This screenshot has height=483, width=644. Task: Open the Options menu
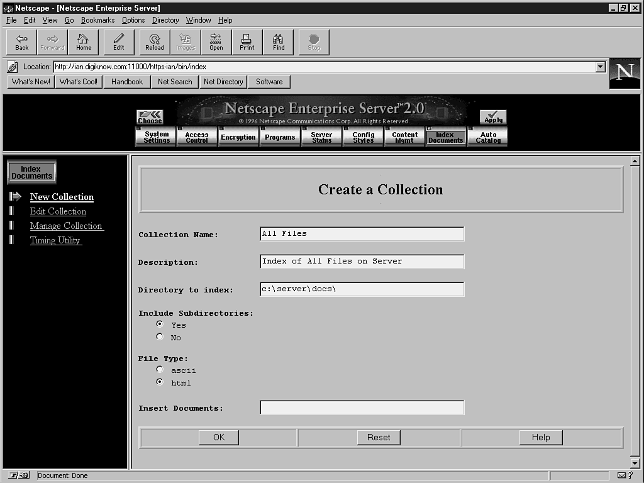133,20
